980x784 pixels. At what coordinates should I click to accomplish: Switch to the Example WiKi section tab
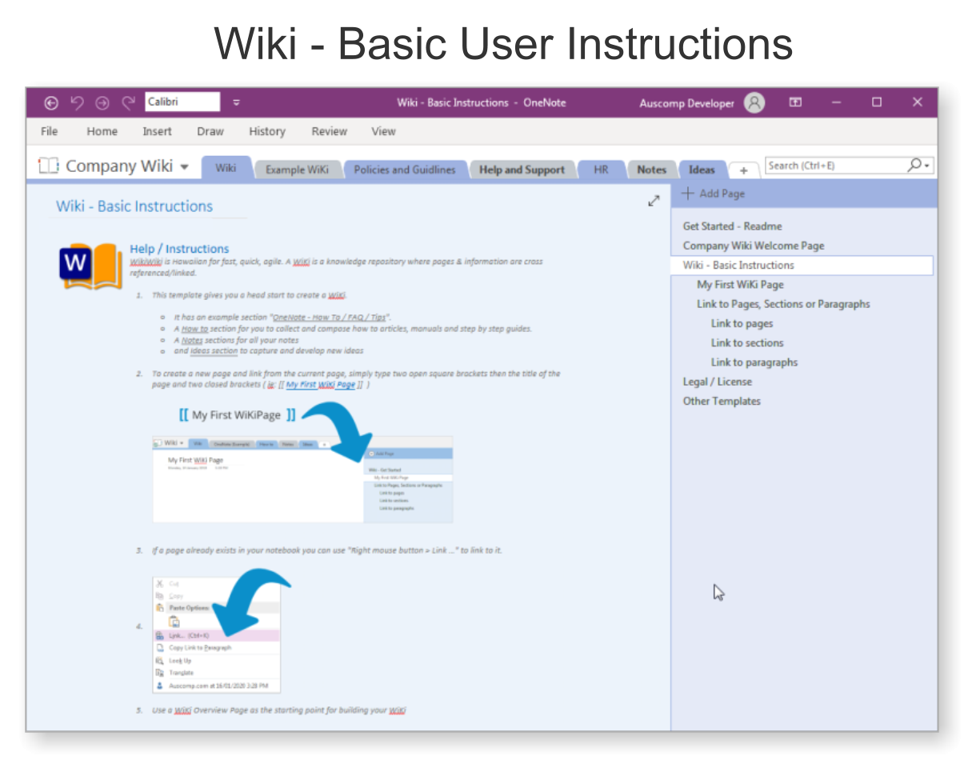click(297, 170)
